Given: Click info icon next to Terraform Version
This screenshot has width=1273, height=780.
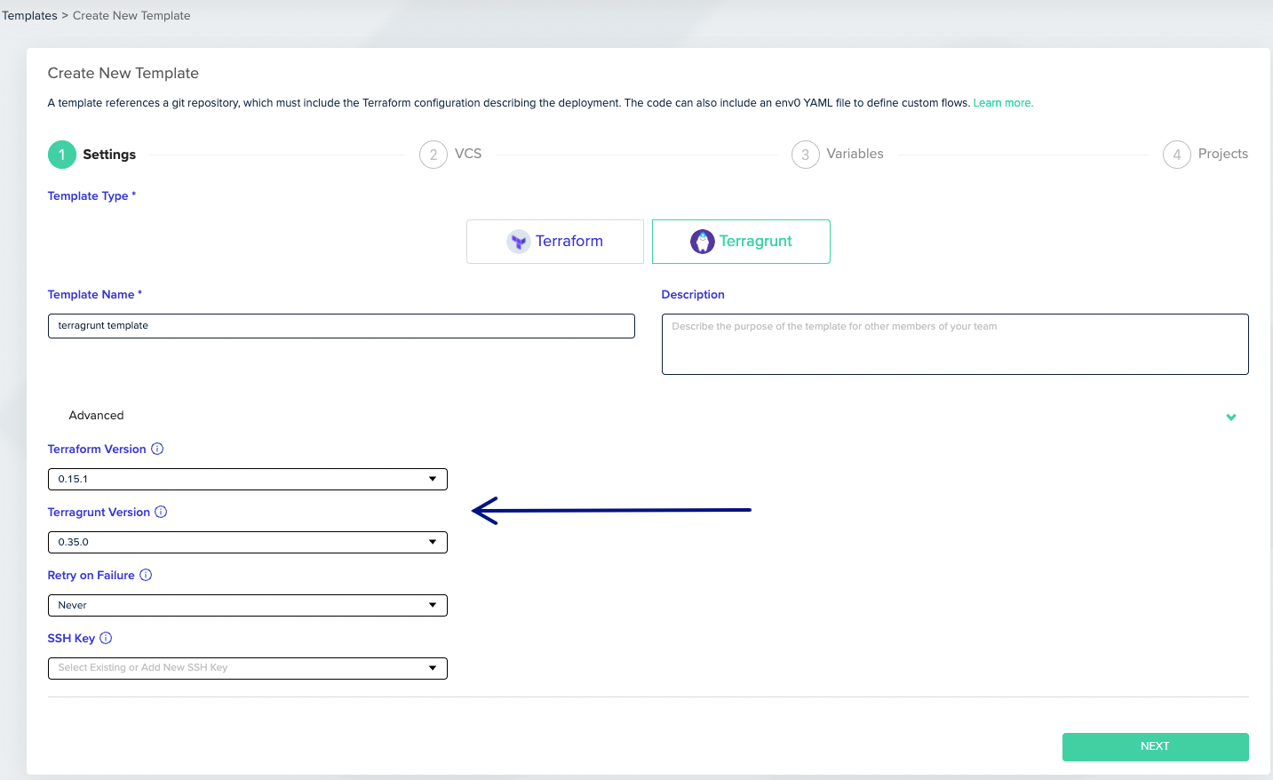Looking at the screenshot, I should (x=157, y=449).
